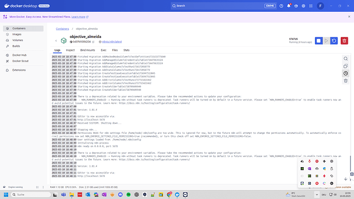This screenshot has width=354, height=199.
Task: Delete the container using the red trash button
Action: [x=344, y=41]
